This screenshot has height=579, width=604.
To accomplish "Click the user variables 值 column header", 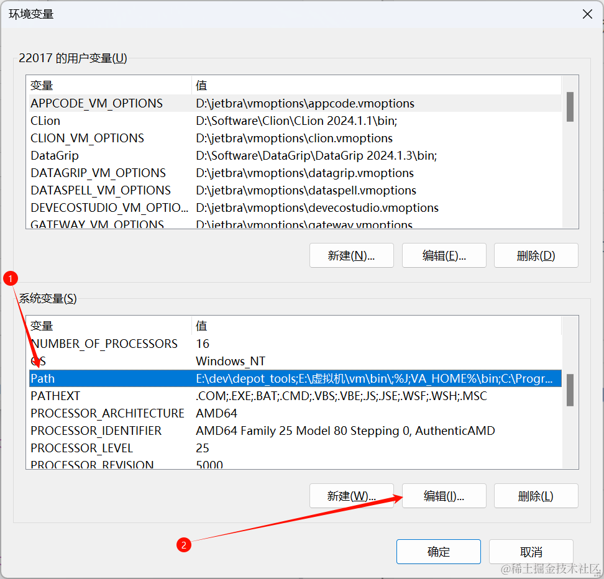I will (x=377, y=85).
